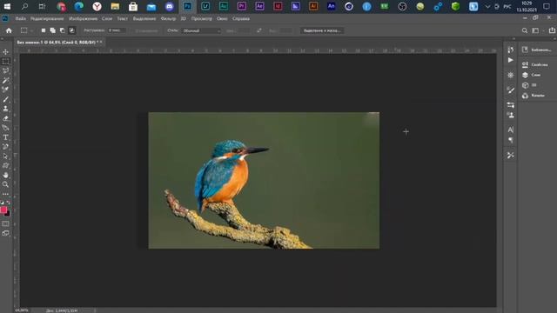The height and width of the screenshot is (313, 557).
Task: Reset default foreground and background colors
Action: coord(2,203)
